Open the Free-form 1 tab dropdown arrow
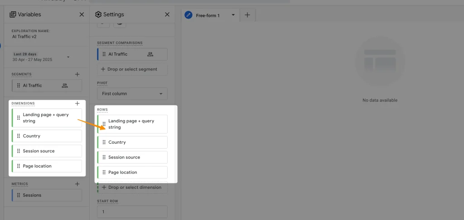 click(x=233, y=15)
